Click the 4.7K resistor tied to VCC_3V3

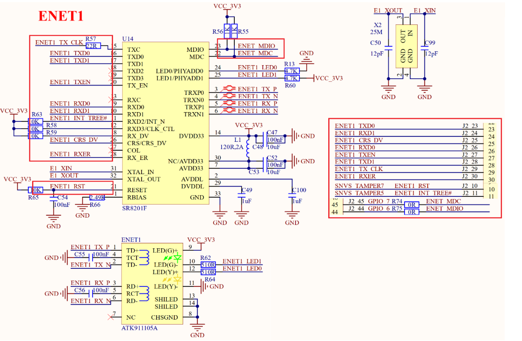[x=292, y=78]
